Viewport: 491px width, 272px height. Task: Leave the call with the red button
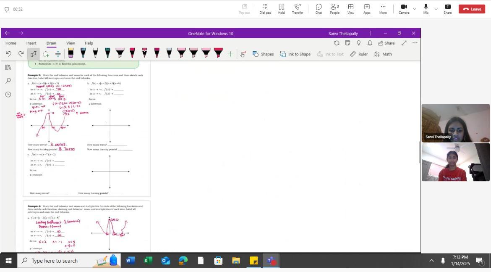(472, 9)
